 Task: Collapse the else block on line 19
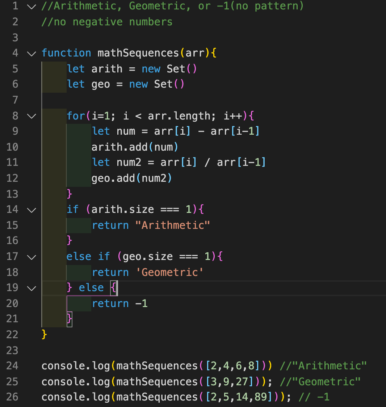(31, 288)
